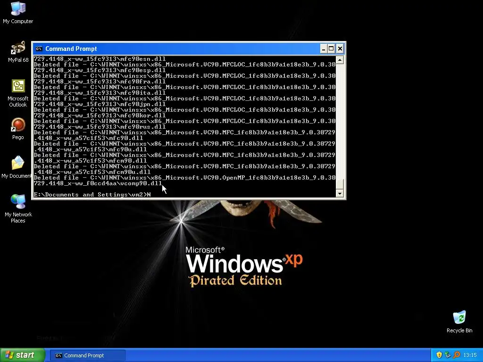
Task: Select the Microsoft Outlook desktop icon
Action: 18,93
